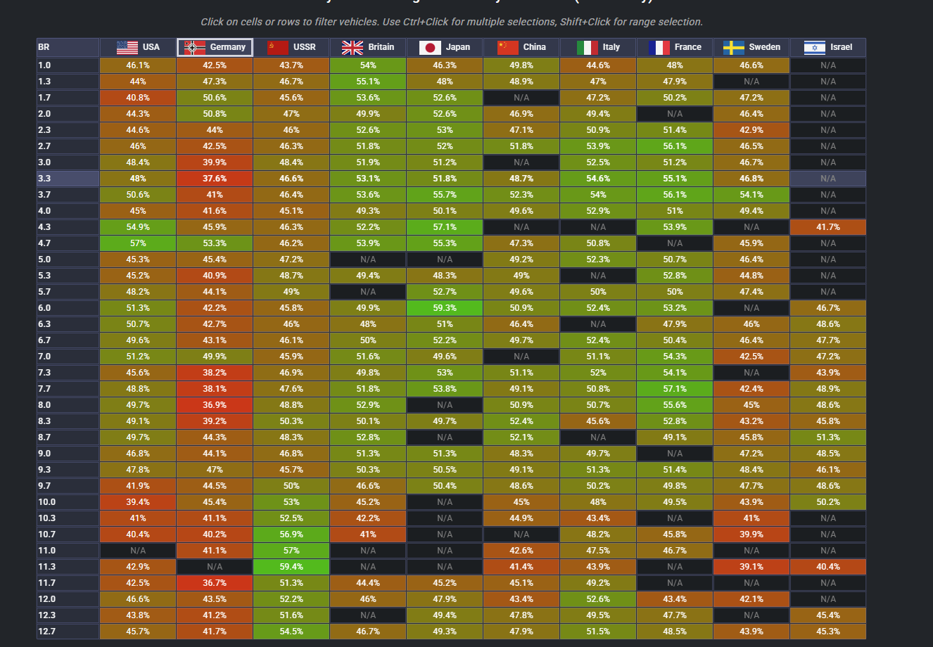The image size is (933, 647).
Task: Click Sweden's 39.1% cell at BR 11.3
Action: click(751, 567)
